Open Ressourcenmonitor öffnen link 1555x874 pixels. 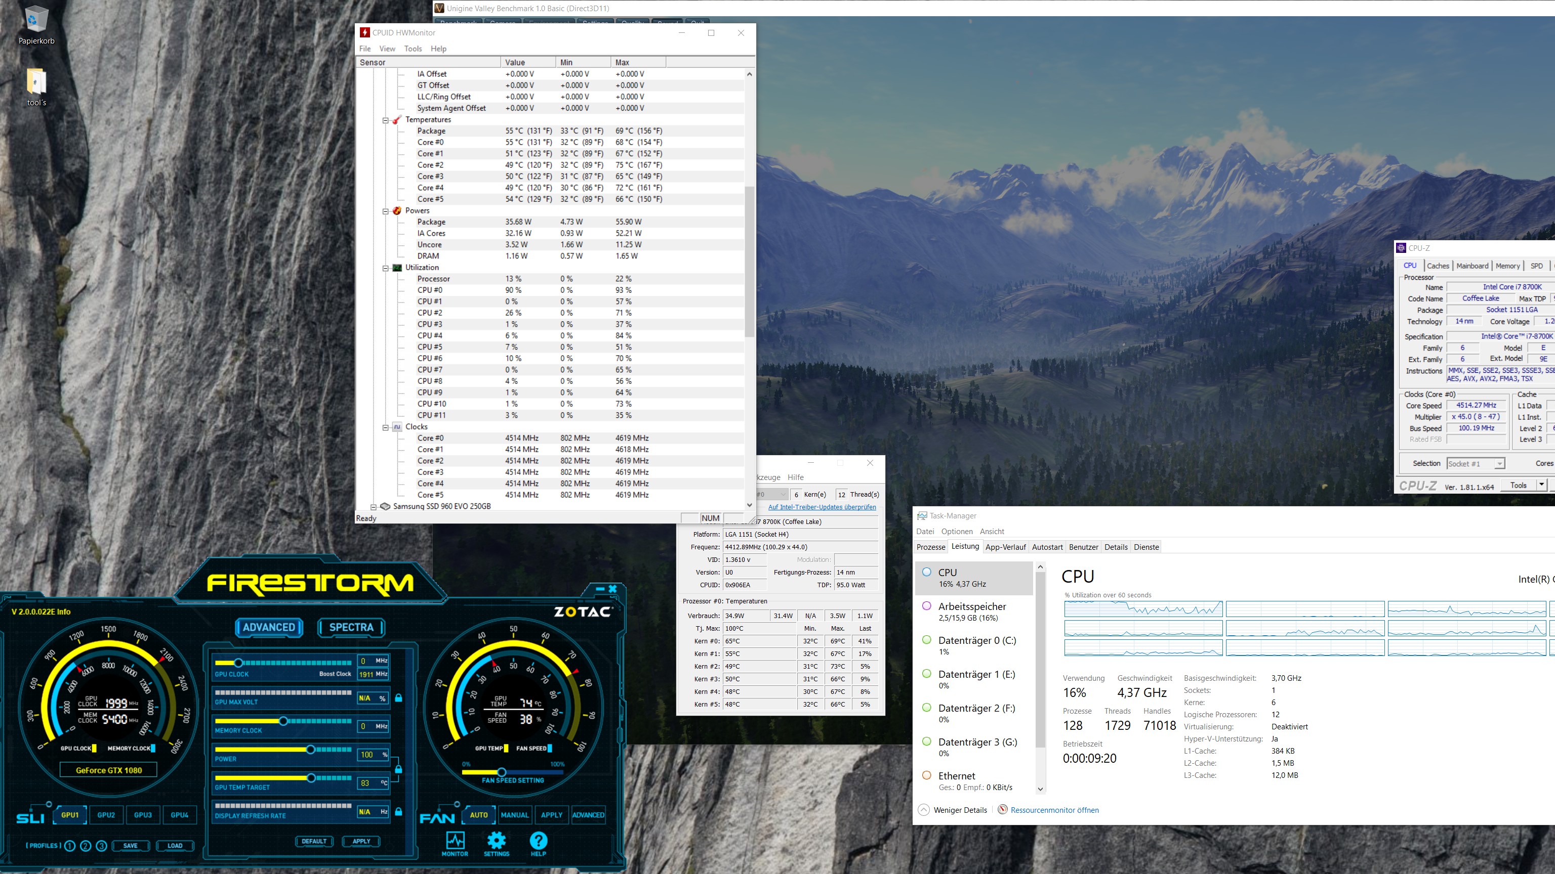pyautogui.click(x=1054, y=810)
